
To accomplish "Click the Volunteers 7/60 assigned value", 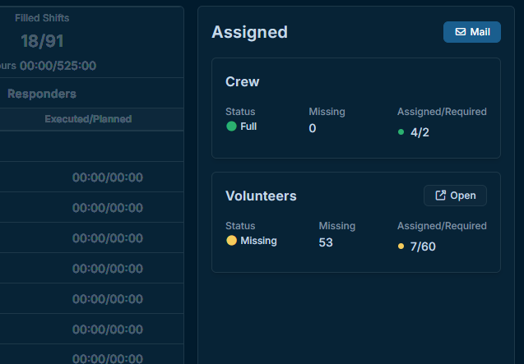I will click(423, 246).
